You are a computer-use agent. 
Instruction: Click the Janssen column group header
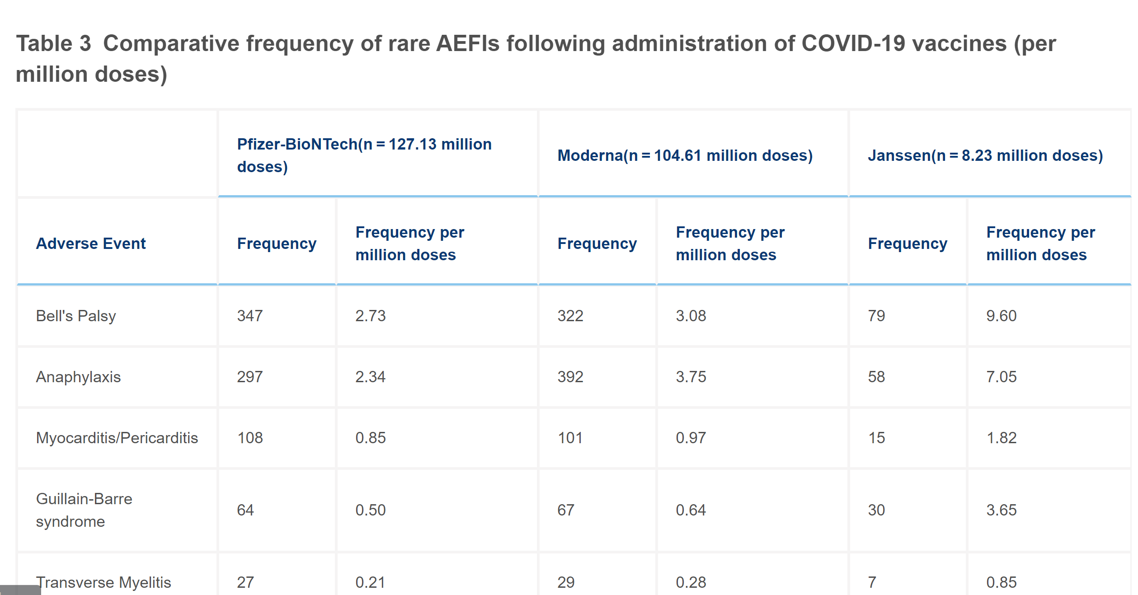click(985, 155)
